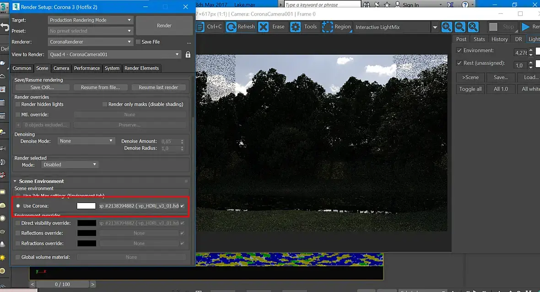Image resolution: width=540 pixels, height=292 pixels.
Task: Click the Save CXR... button
Action: pos(42,87)
